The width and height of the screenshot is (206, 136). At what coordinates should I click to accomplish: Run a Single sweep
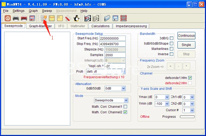(x=186, y=45)
